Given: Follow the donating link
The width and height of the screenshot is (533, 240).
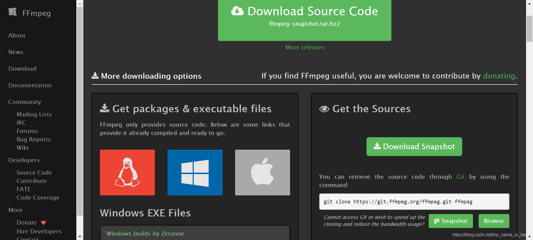Looking at the screenshot, I should (499, 76).
